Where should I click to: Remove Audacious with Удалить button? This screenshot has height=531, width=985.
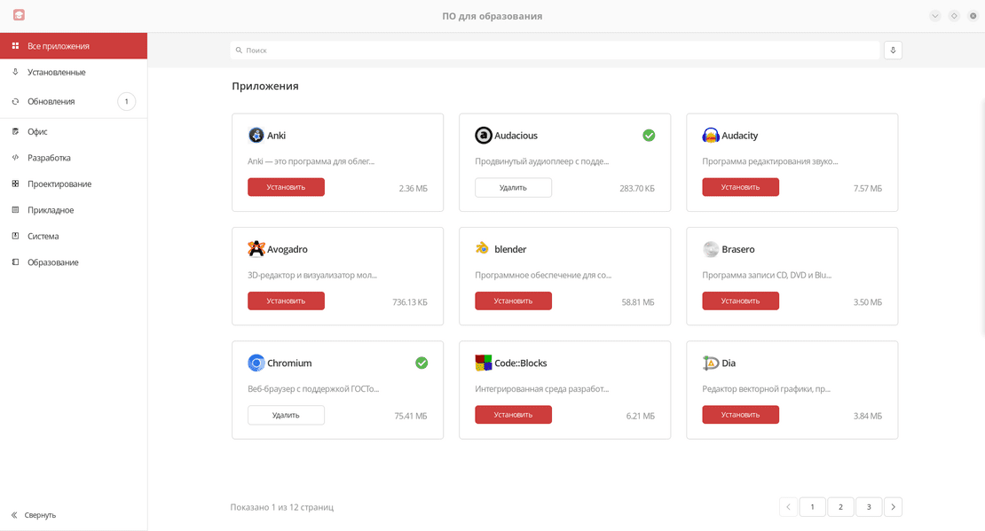pos(513,188)
